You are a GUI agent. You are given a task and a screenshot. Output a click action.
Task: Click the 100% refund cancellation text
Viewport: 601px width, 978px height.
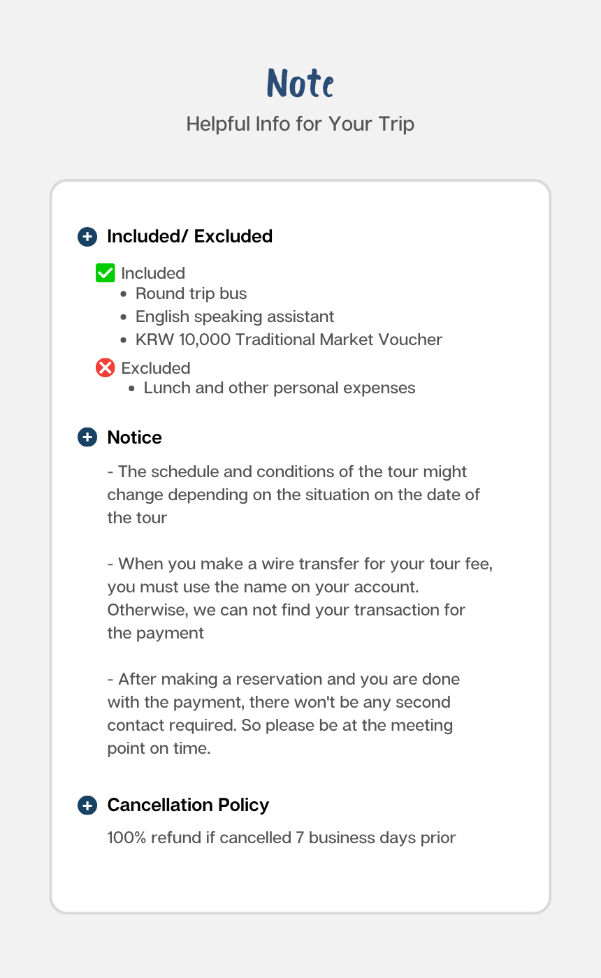click(282, 837)
